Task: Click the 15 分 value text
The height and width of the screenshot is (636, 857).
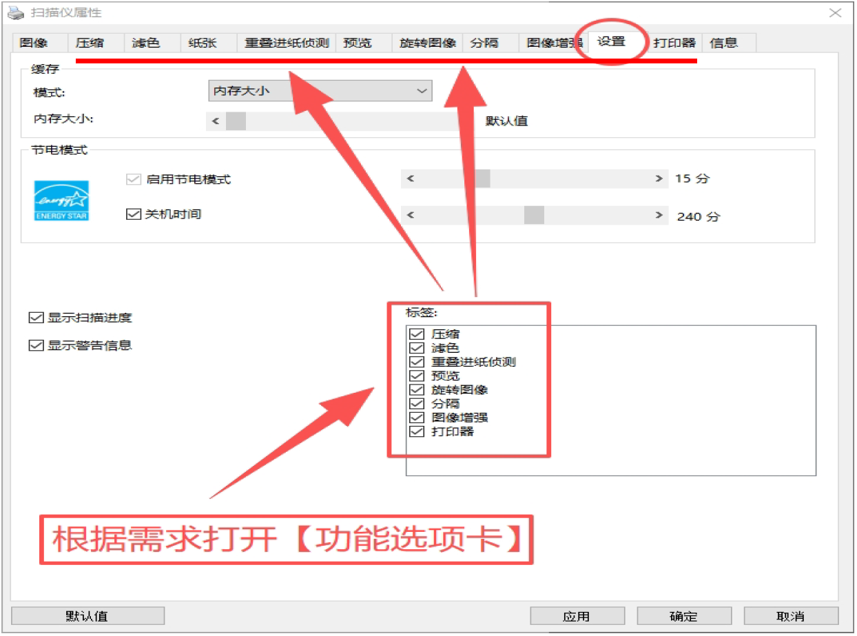Action: click(x=692, y=178)
